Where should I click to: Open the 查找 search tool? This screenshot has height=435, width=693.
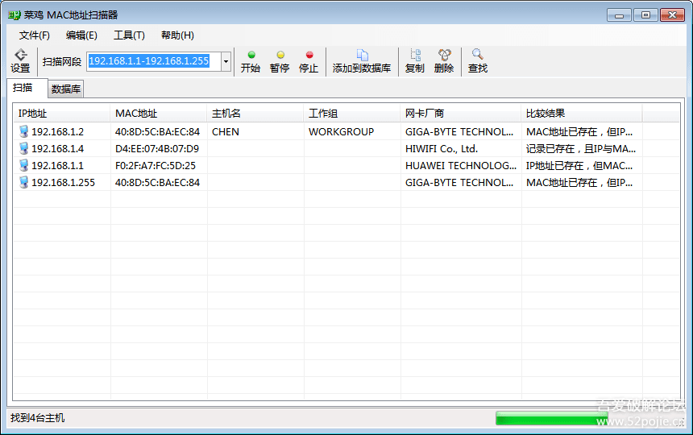[478, 61]
